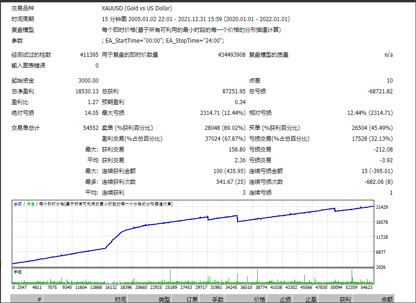This screenshot has width=416, height=303.
Task: Click largest loss trade value -212.08
Action: (383, 150)
